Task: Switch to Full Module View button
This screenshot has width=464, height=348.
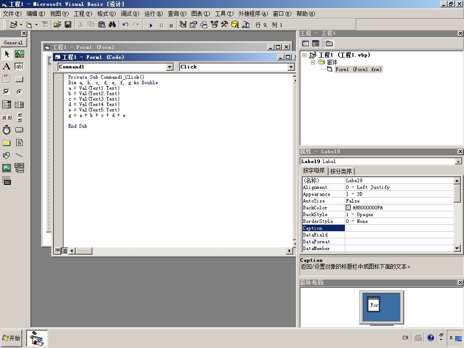Action: pyautogui.click(x=64, y=251)
